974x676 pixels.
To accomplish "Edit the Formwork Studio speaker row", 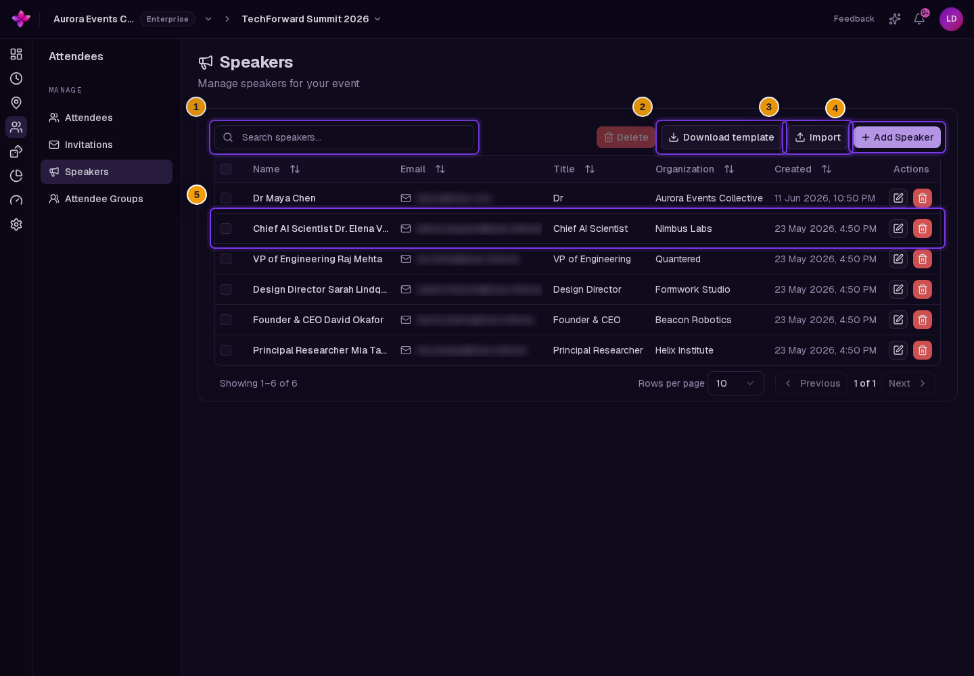I will click(898, 289).
